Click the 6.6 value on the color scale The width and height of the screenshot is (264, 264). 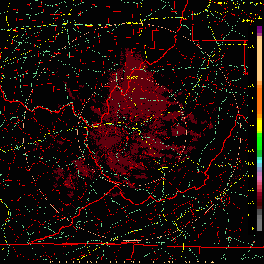(x=251, y=85)
